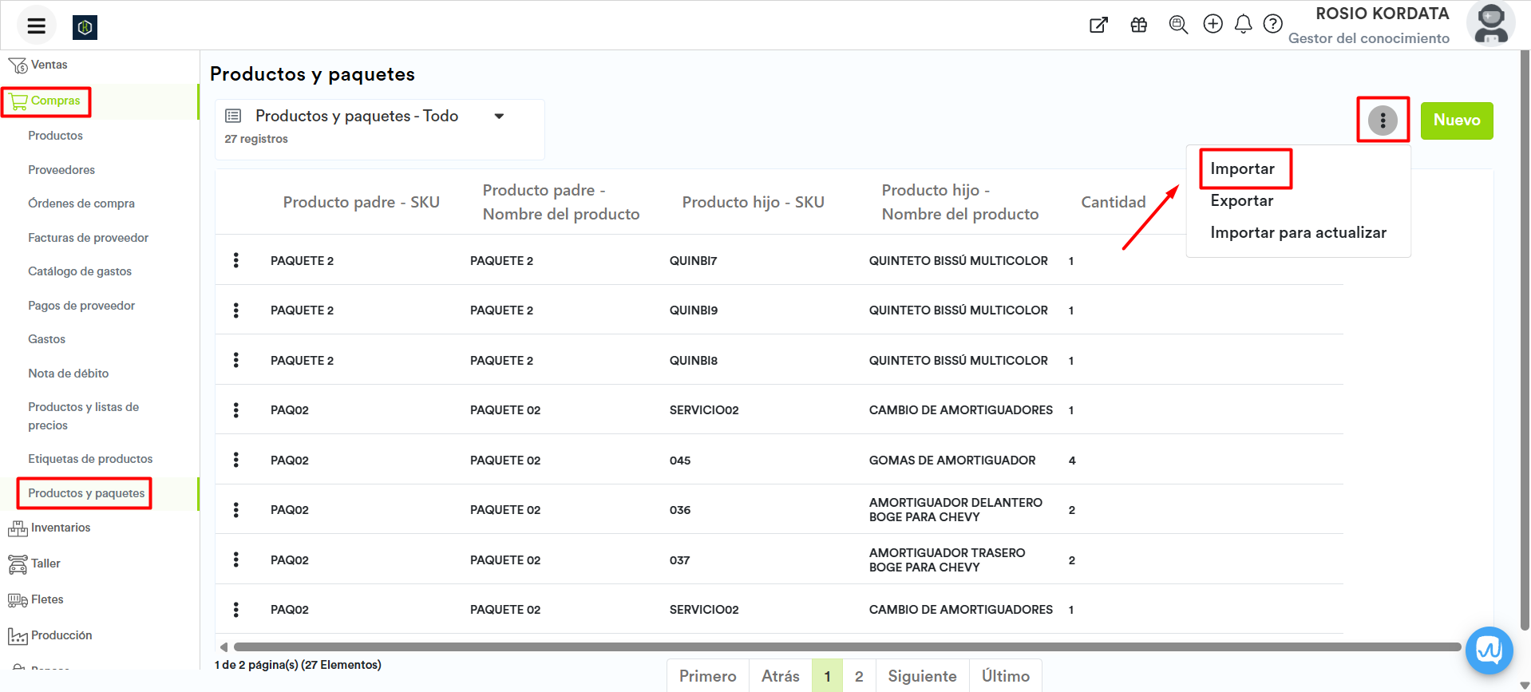Expand the Productos y paquetes - Todo dropdown
1531x692 pixels.
tap(499, 117)
